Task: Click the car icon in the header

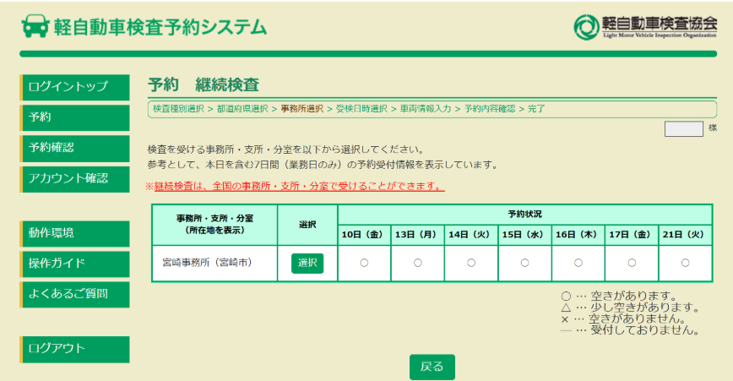Action: pos(35,25)
